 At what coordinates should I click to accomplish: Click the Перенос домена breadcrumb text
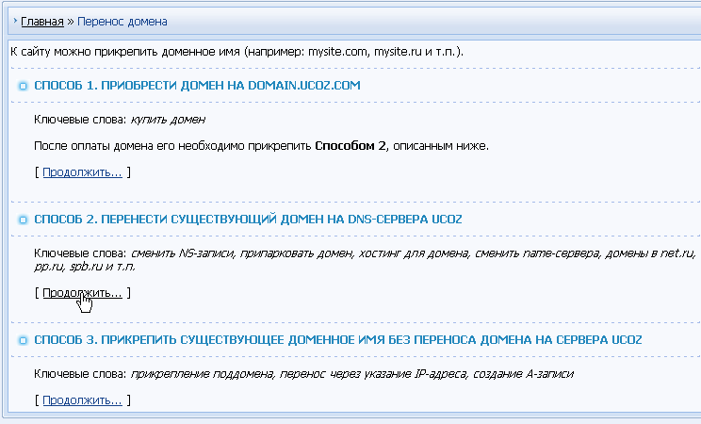(x=122, y=22)
